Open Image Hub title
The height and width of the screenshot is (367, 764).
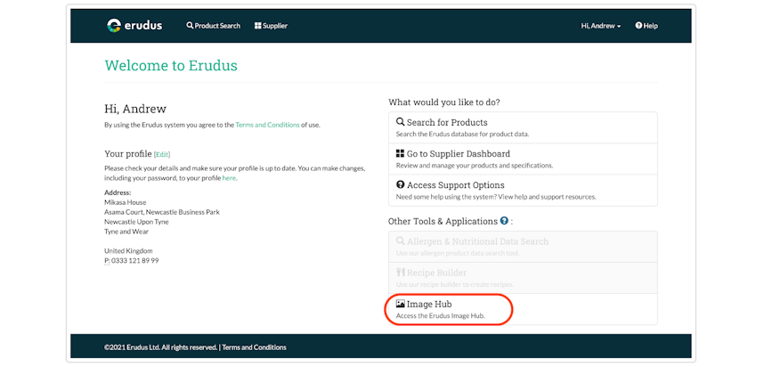[x=429, y=304]
